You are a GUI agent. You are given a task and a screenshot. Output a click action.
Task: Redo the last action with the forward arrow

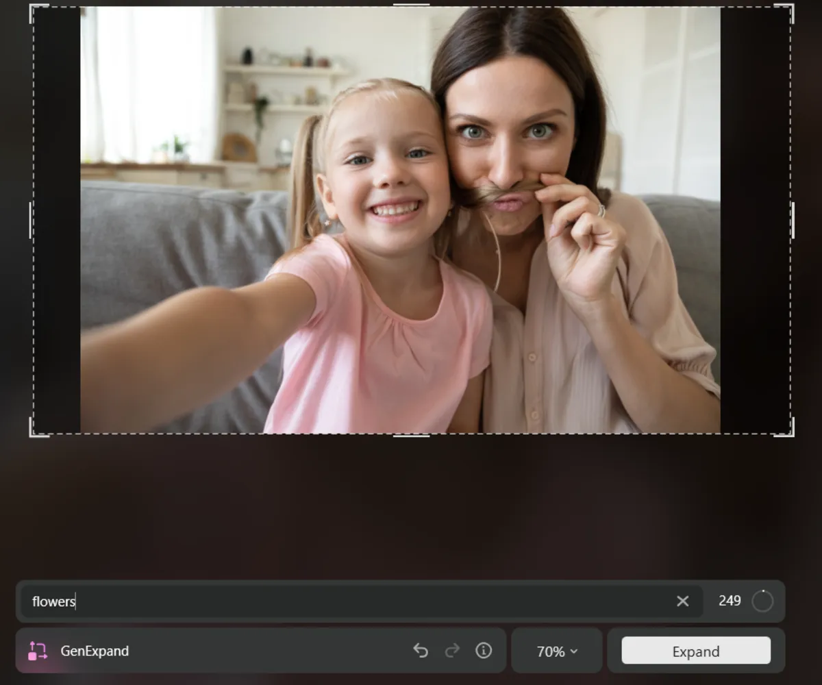452,651
